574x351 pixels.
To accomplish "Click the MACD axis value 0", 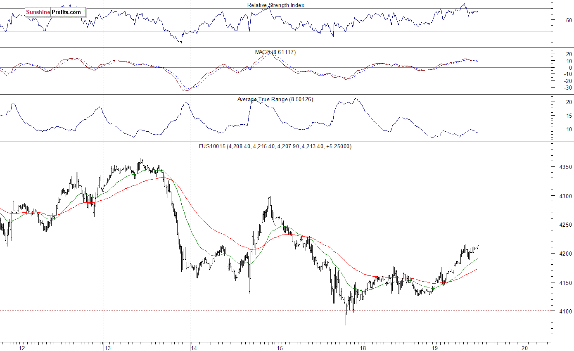I will click(570, 68).
